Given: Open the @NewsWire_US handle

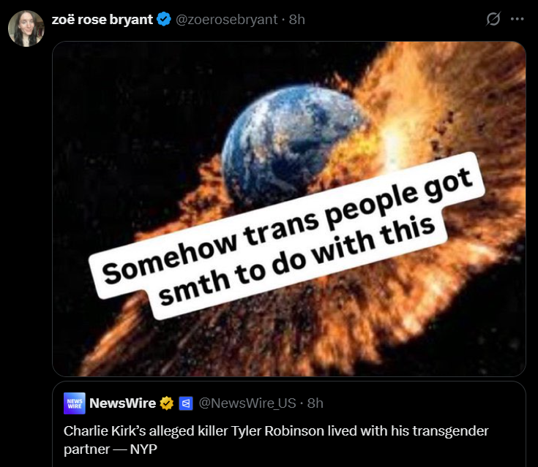Looking at the screenshot, I should 247,403.
